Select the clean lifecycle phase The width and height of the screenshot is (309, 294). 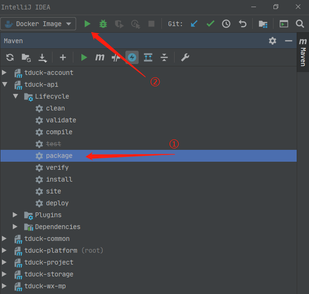click(x=55, y=108)
